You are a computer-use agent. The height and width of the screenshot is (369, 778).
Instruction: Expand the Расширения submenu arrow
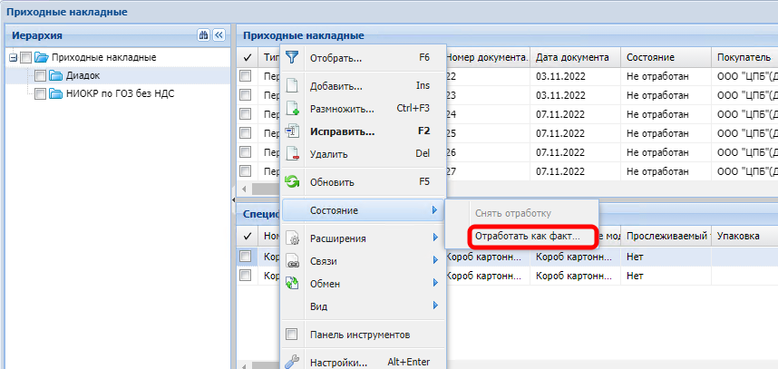click(x=435, y=238)
